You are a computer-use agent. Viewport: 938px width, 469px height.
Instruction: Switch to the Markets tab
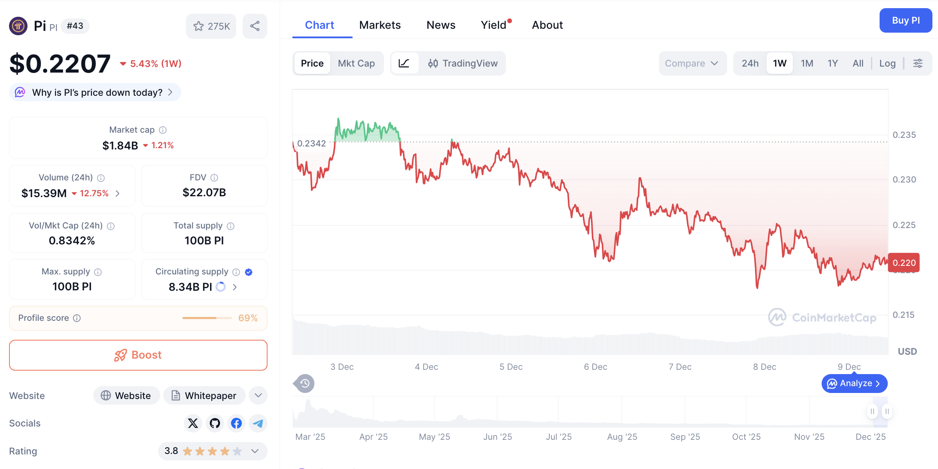(x=380, y=25)
